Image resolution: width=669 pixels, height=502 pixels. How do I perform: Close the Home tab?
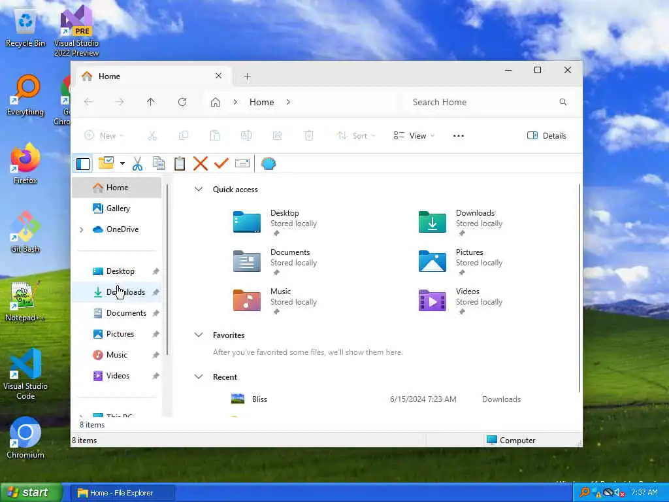[218, 76]
